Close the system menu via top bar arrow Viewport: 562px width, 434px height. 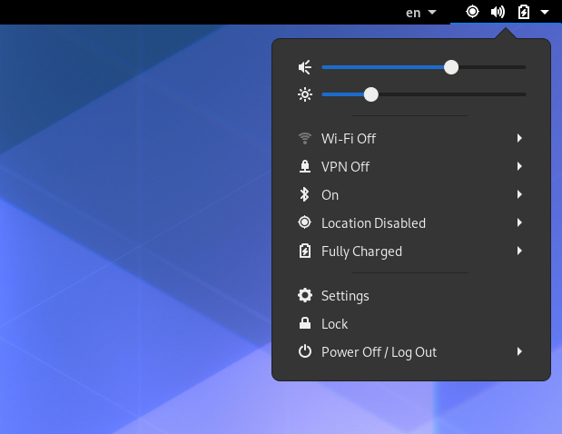pos(545,12)
